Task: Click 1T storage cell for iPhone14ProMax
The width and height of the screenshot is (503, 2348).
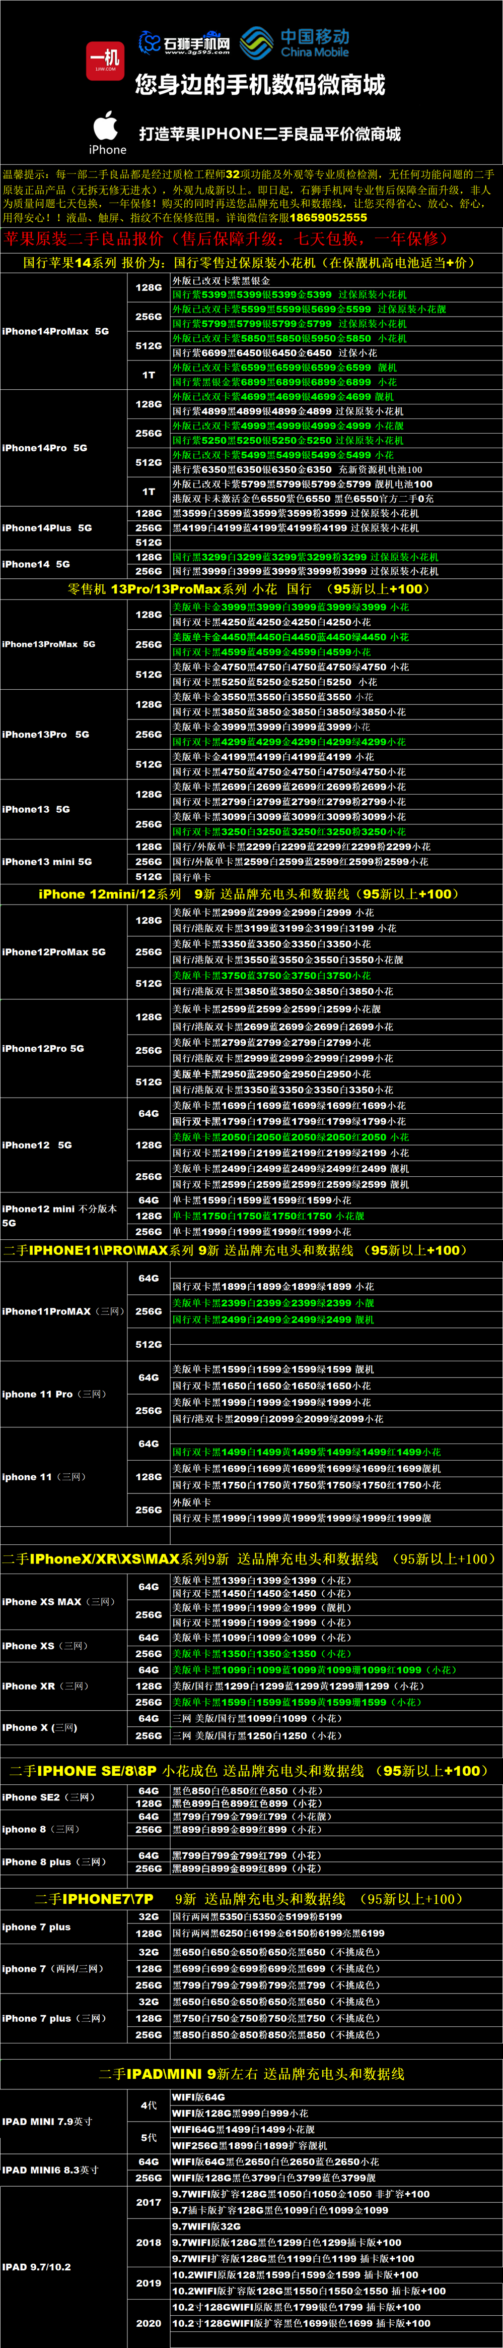Action: (x=148, y=375)
